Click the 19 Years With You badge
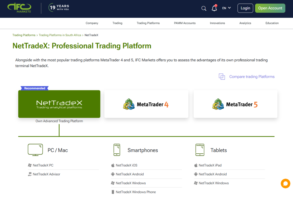The height and width of the screenshot is (203, 293). pos(59,8)
